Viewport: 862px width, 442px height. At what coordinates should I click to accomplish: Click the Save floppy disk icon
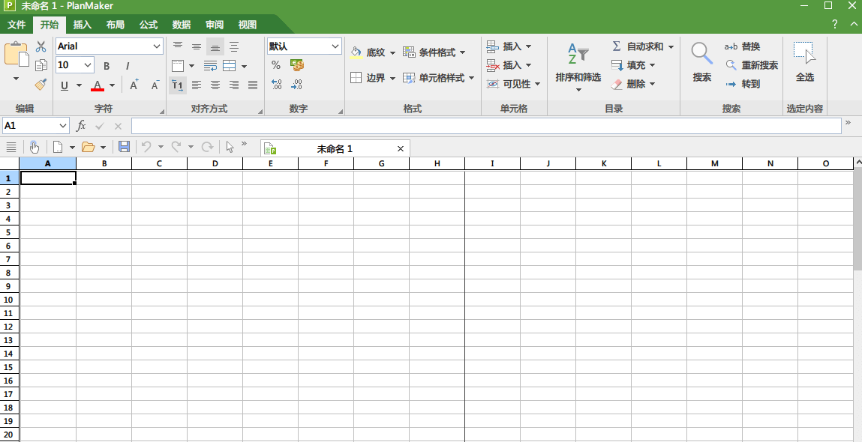125,147
